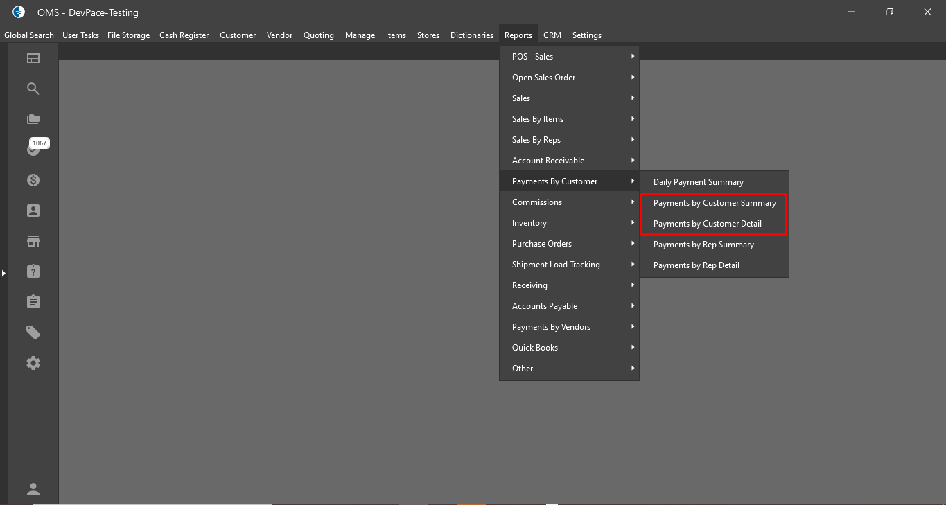This screenshot has height=505, width=946.
Task: Click the clipboard question mark sidebar icon
Action: (x=33, y=272)
